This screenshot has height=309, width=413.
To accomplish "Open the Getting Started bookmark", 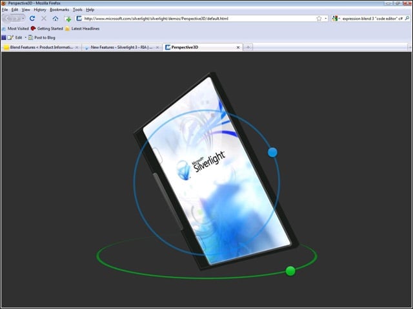I will [x=46, y=28].
